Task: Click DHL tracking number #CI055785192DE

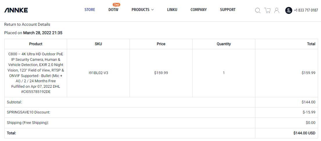Action: click(x=36, y=92)
